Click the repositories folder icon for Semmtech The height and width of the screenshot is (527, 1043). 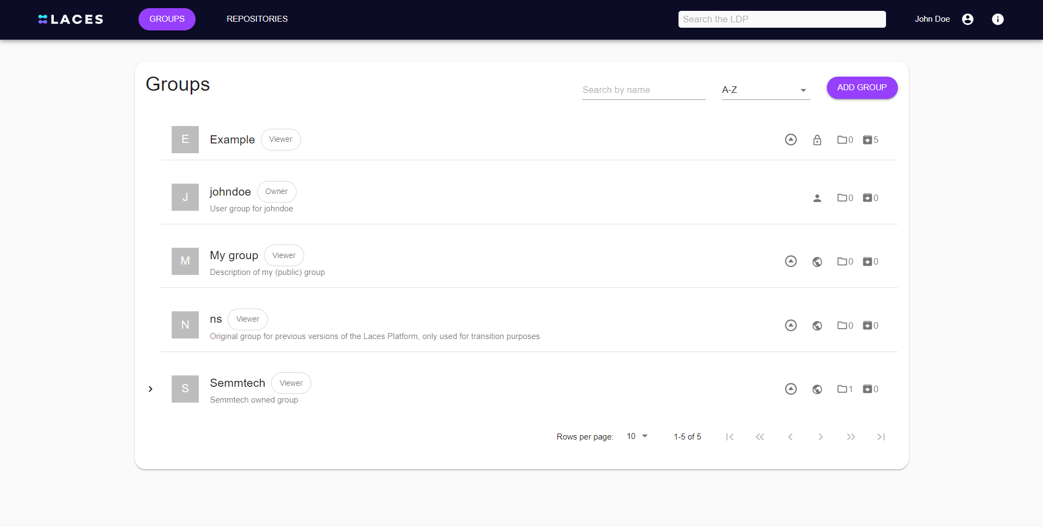pyautogui.click(x=843, y=389)
